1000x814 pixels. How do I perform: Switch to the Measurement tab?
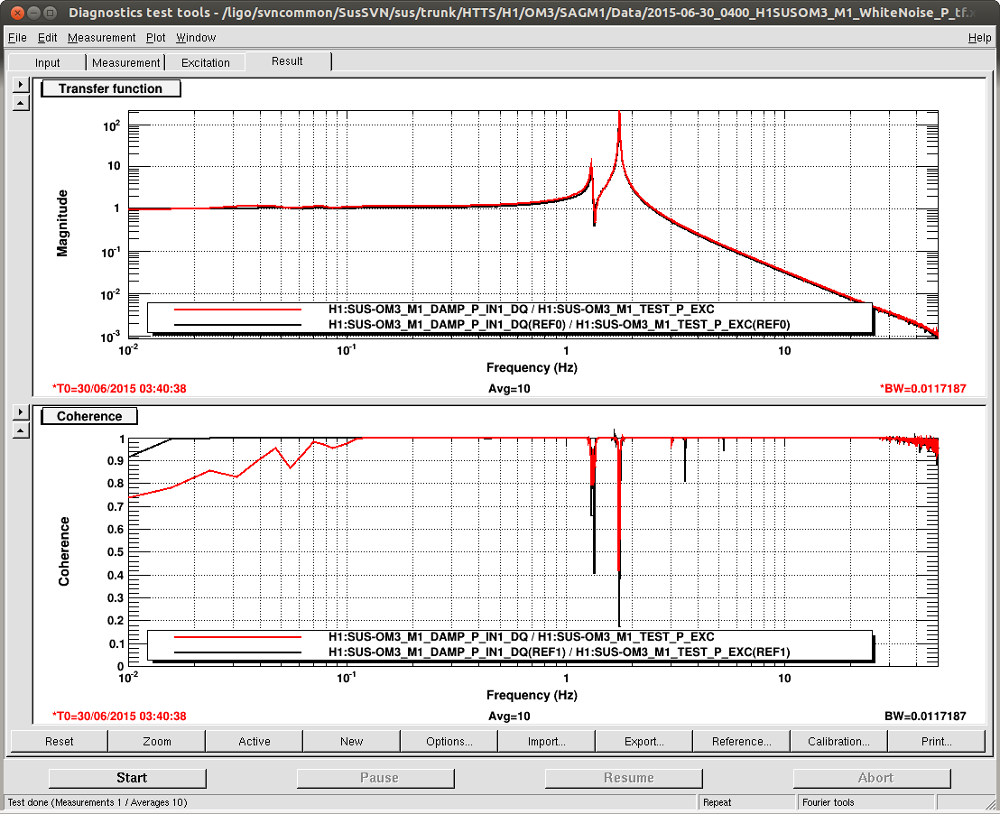click(125, 62)
